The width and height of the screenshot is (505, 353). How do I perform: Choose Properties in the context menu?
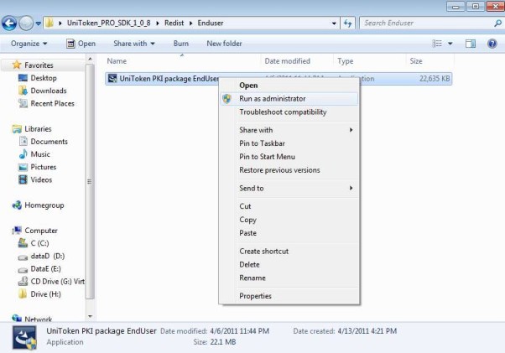point(289,296)
